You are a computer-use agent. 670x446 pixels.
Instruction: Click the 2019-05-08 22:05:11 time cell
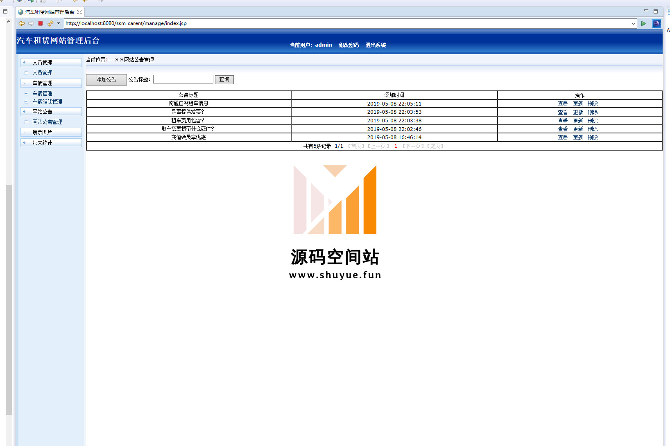tap(394, 104)
